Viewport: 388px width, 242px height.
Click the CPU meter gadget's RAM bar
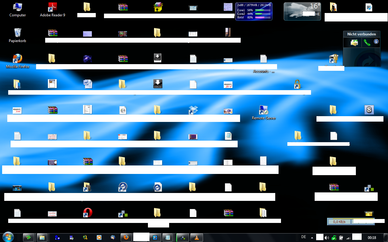263,18
